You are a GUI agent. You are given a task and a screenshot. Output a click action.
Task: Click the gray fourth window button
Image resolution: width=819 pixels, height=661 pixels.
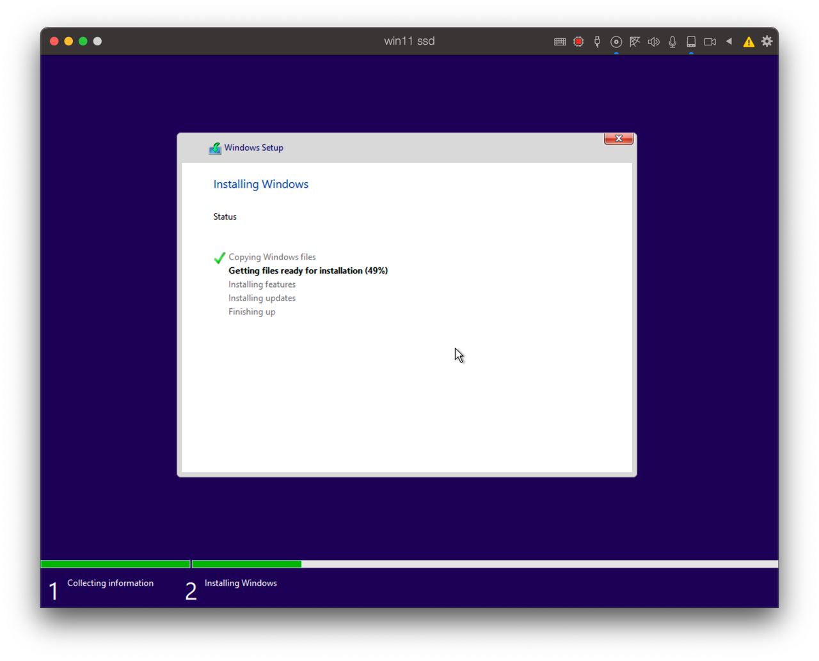pos(97,42)
